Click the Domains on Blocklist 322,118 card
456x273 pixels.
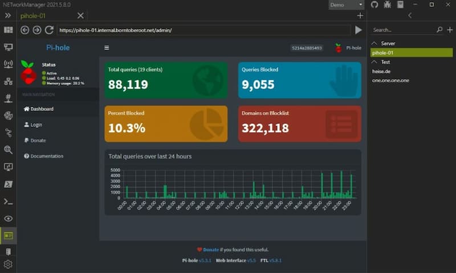pos(300,123)
